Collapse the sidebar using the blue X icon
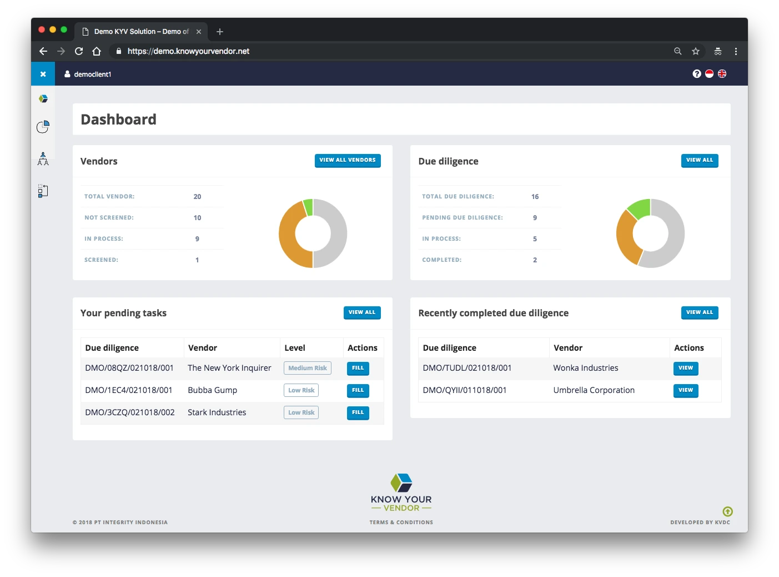The height and width of the screenshot is (577, 779). coord(43,73)
